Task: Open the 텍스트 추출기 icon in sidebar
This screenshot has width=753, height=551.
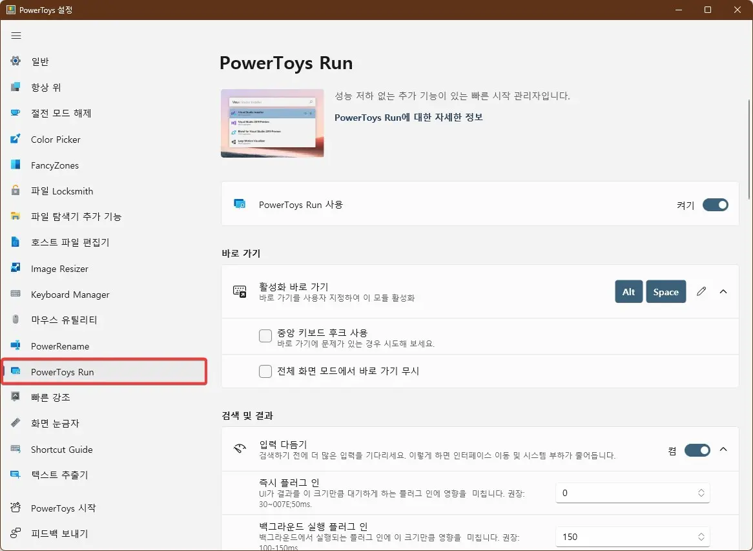Action: pyautogui.click(x=15, y=475)
